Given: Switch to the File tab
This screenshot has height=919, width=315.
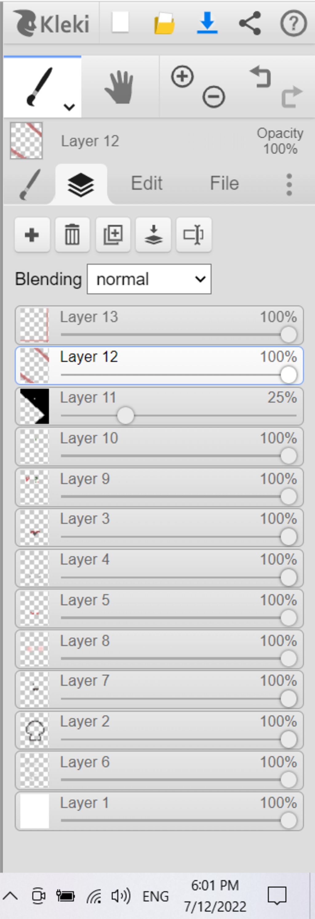Looking at the screenshot, I should coord(224,183).
